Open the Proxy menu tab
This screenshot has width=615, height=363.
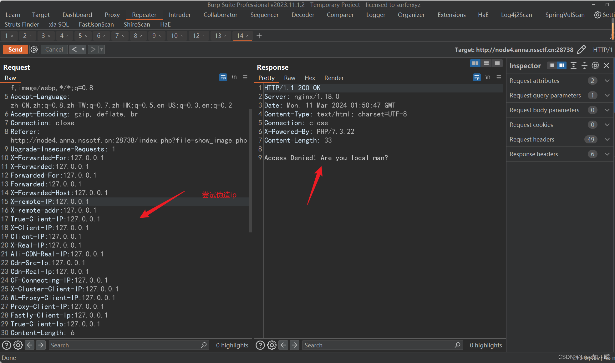(x=112, y=15)
